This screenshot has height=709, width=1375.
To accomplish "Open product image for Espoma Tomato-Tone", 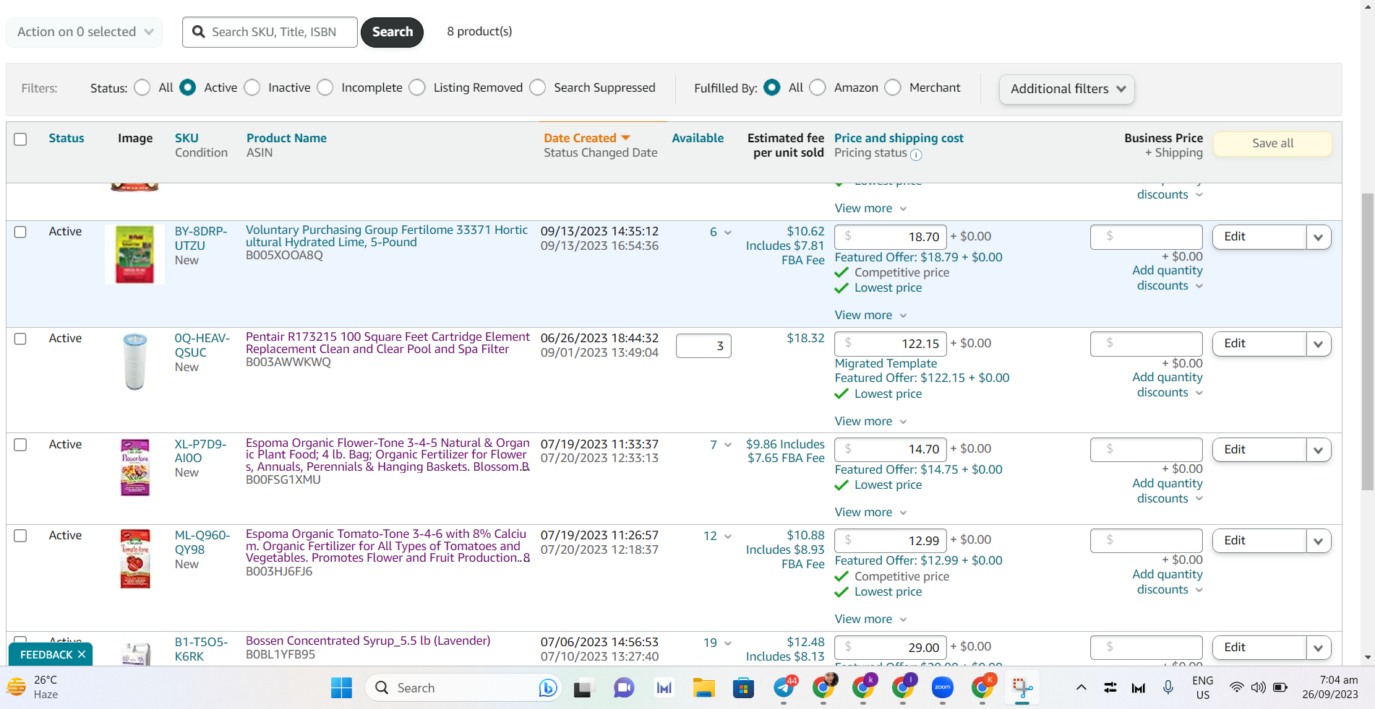I will (x=135, y=559).
